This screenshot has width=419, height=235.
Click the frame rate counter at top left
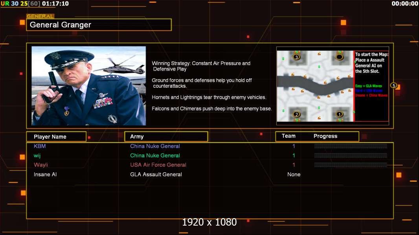coord(35,4)
